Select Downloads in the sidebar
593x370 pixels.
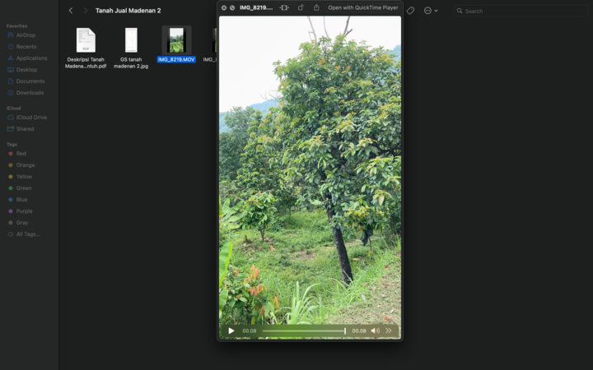pyautogui.click(x=30, y=93)
